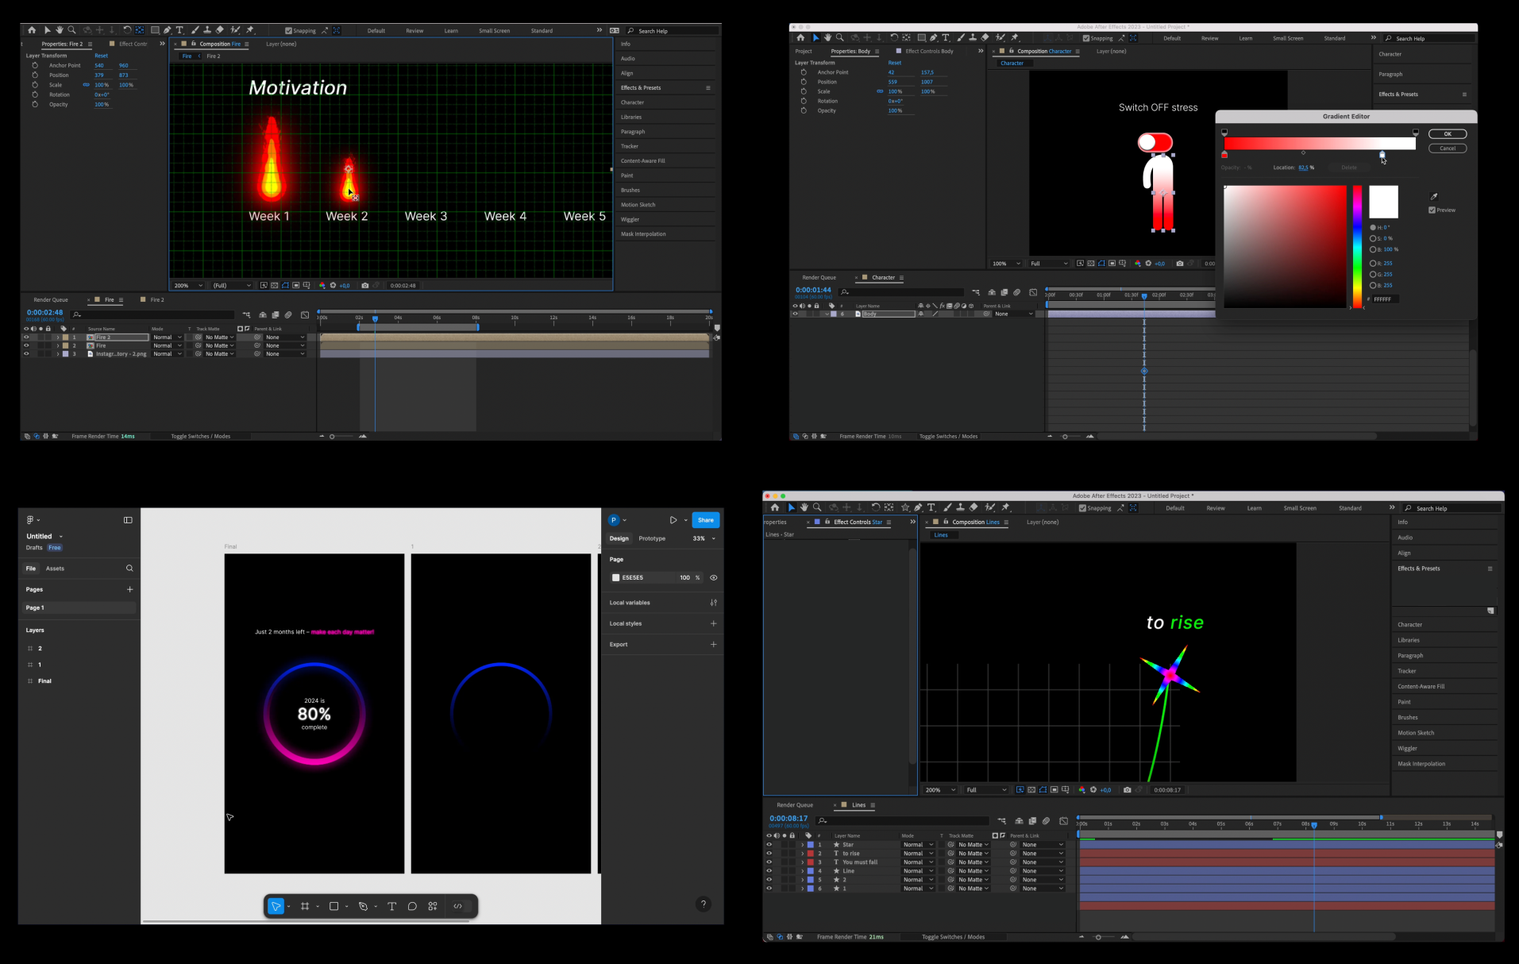Select Puppet Pin tool in Lines window
This screenshot has height=964, width=1519.
click(x=1005, y=507)
